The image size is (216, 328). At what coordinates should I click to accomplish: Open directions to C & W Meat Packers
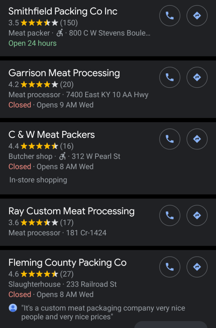197,139
